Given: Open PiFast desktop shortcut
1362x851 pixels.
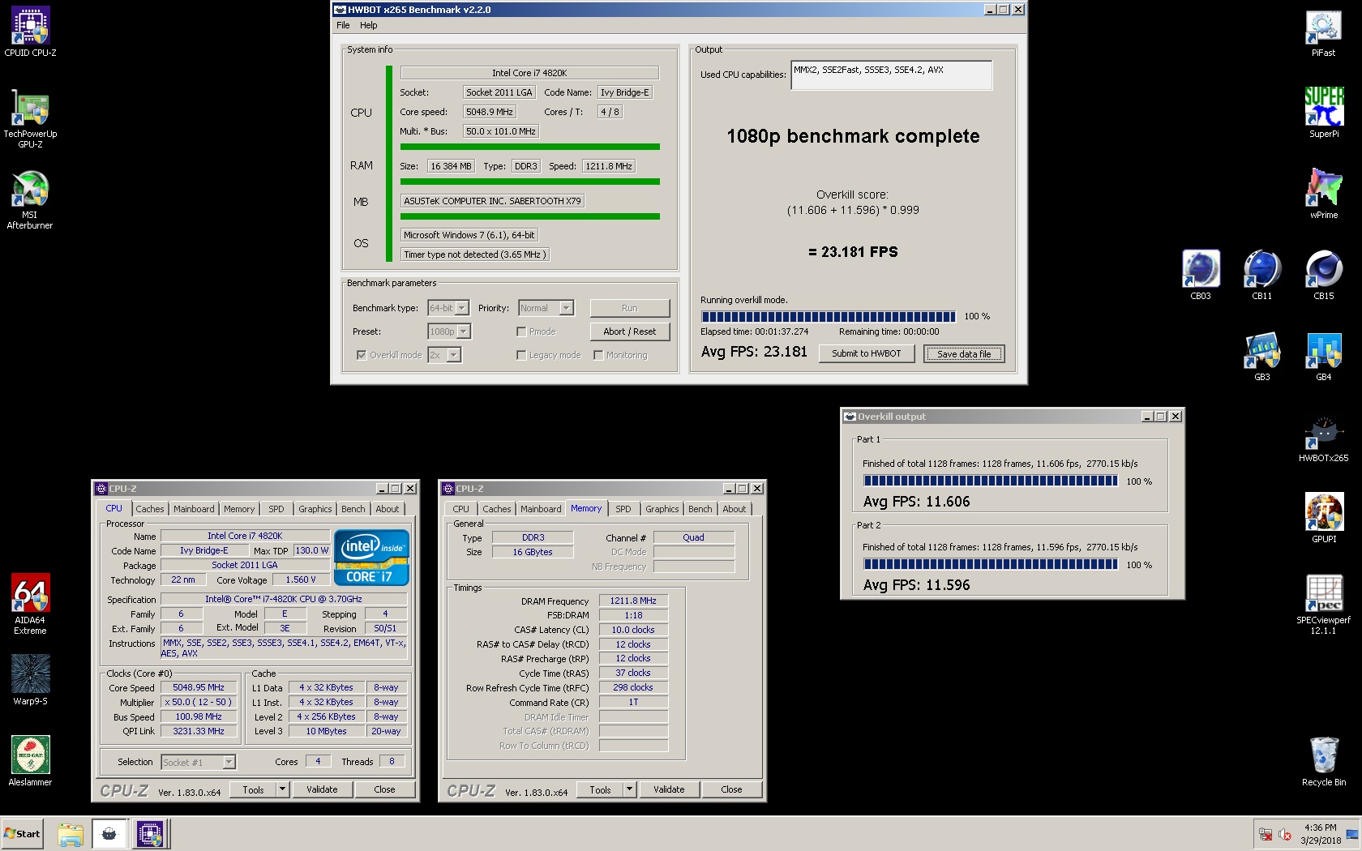Looking at the screenshot, I should [1323, 32].
